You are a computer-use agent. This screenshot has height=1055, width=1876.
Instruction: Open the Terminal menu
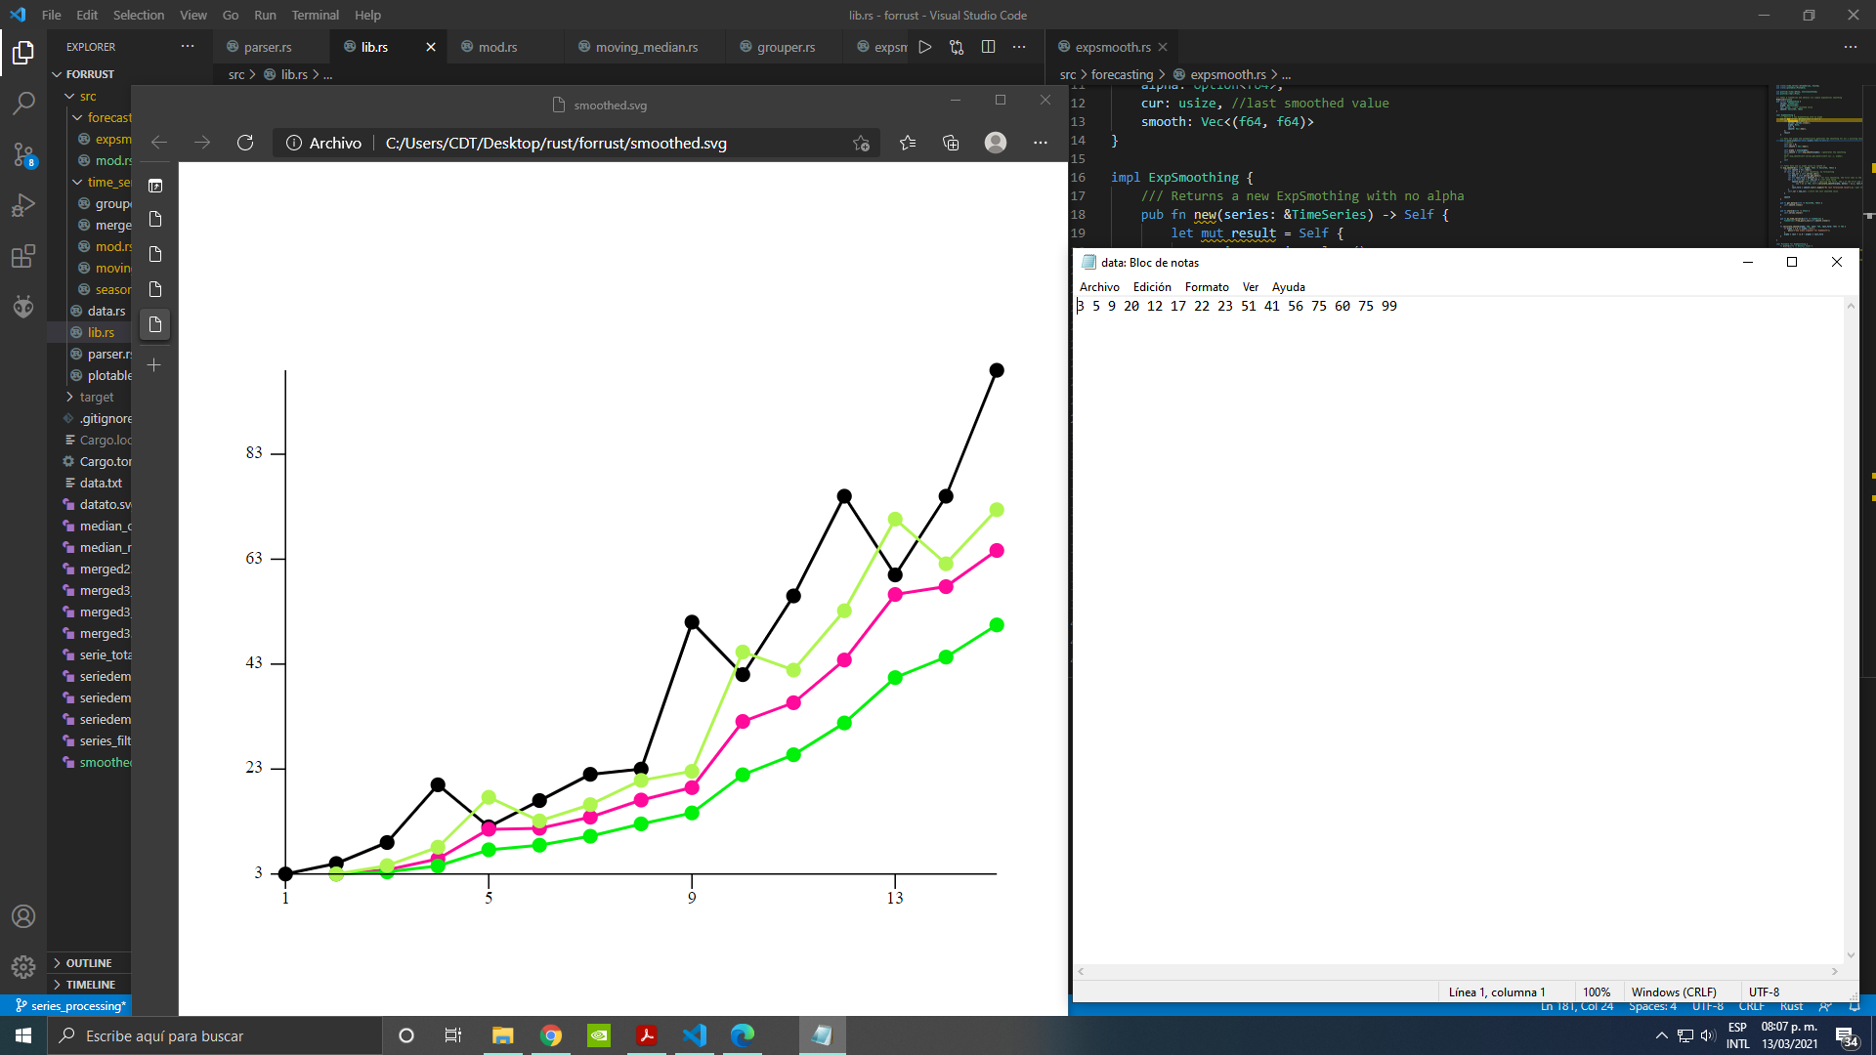point(315,15)
